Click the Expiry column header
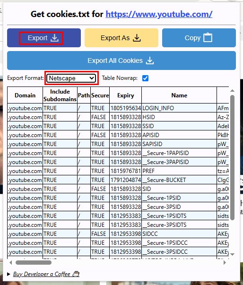The height and width of the screenshot is (285, 243). [x=126, y=95]
